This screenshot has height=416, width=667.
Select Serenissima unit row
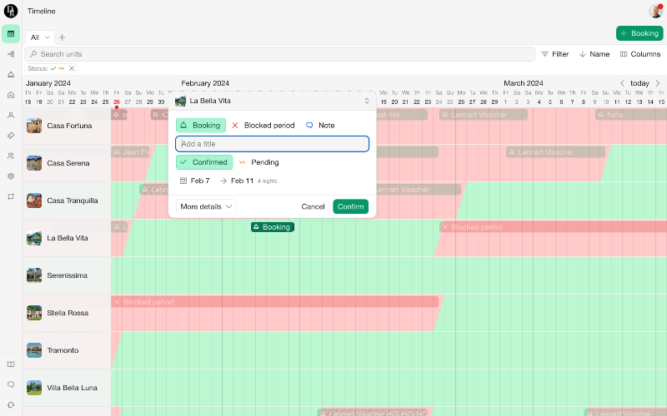click(67, 275)
